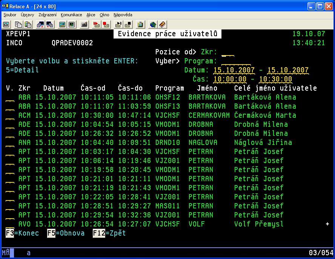Screen dimensions: 335x259
Task: Click option field of ADE 10:26:32 row
Action: (10, 134)
